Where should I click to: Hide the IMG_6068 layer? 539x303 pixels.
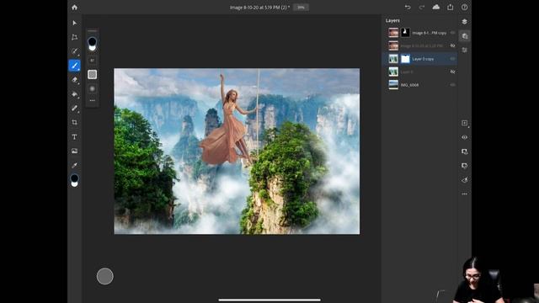coord(453,85)
